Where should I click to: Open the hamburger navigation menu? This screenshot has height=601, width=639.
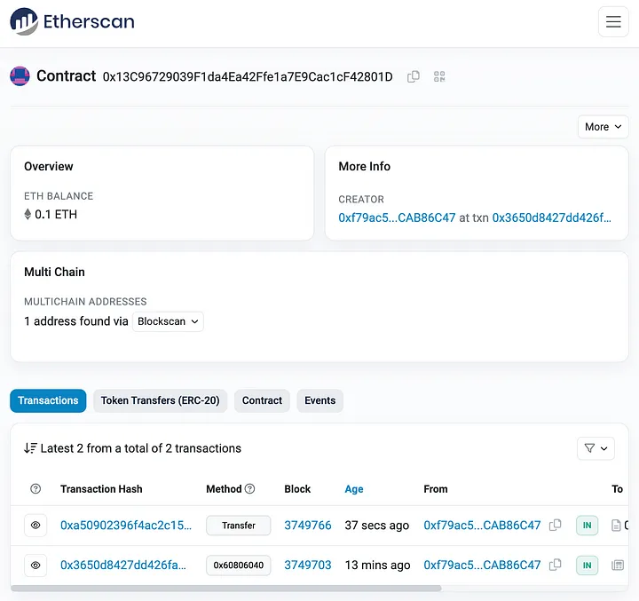click(612, 22)
